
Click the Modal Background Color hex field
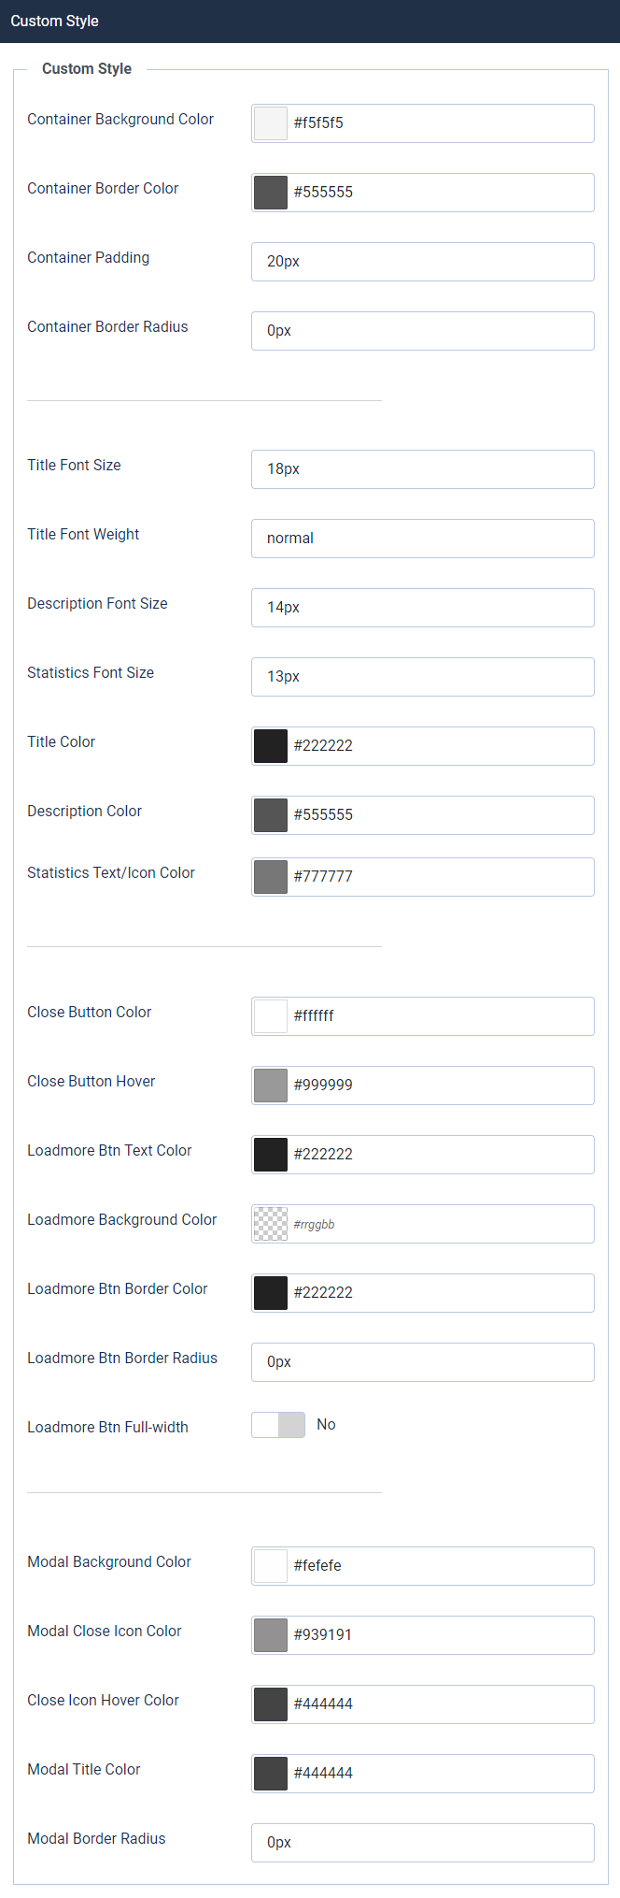pos(439,1566)
